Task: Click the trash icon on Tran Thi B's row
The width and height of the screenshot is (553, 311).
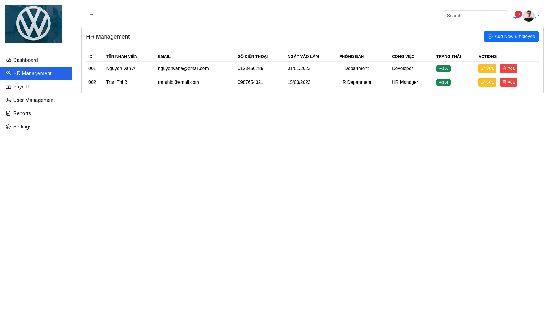Action: [504, 82]
